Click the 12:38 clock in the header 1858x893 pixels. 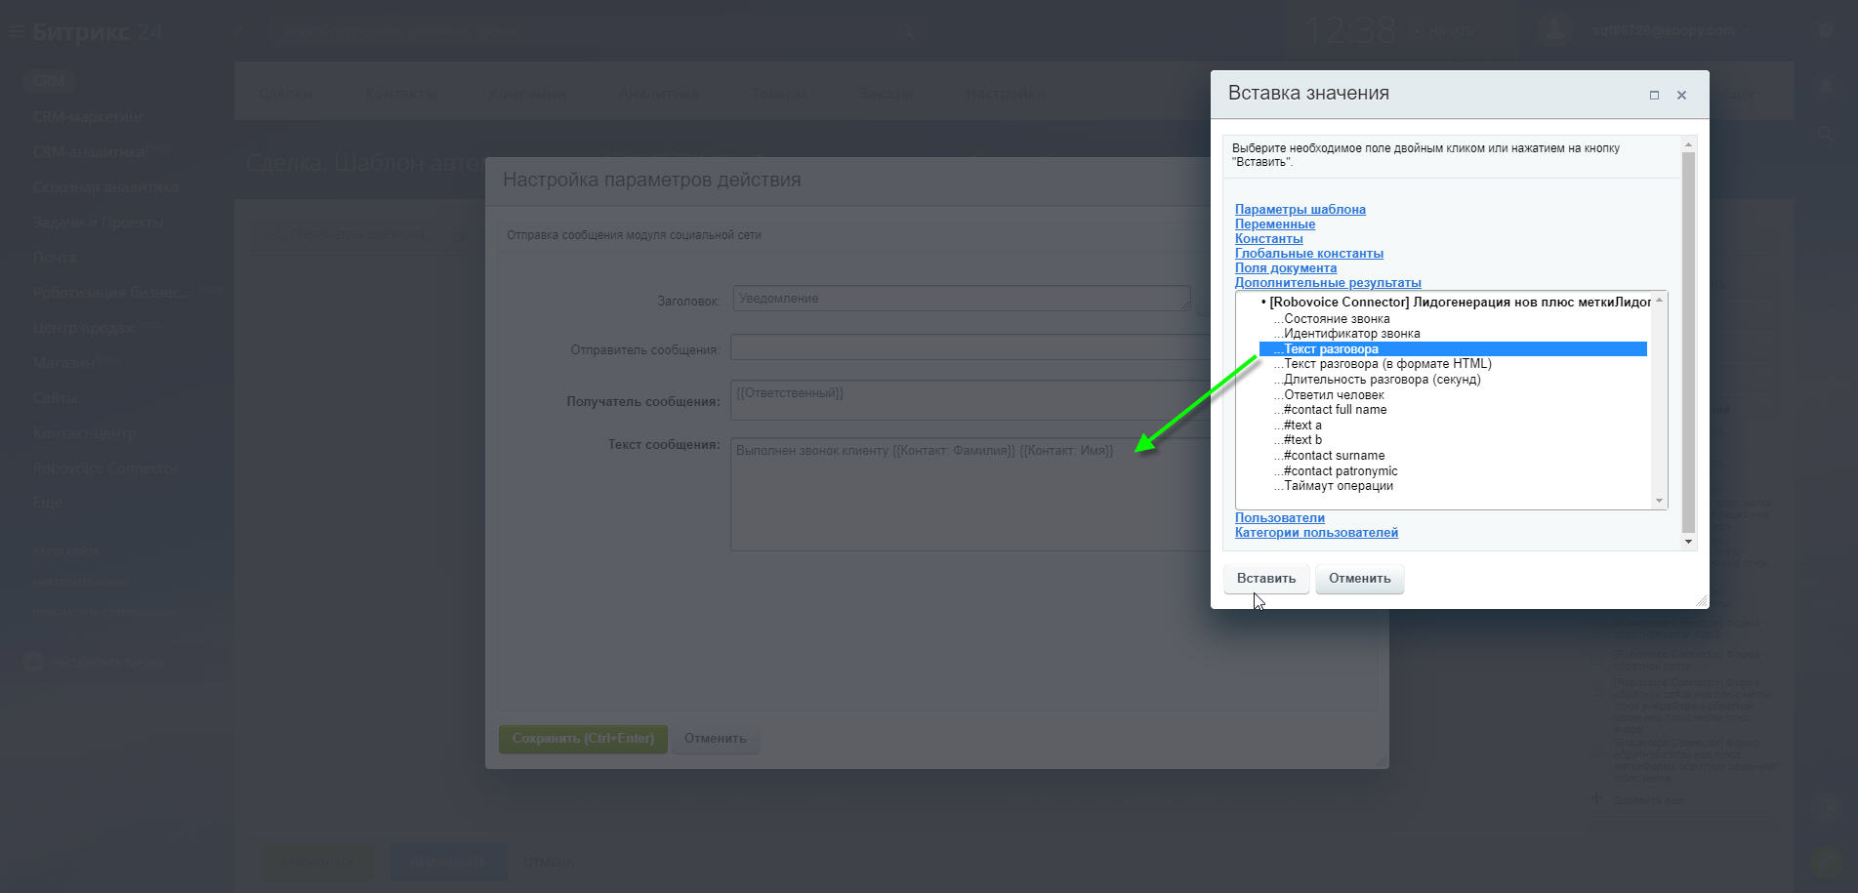(1351, 31)
